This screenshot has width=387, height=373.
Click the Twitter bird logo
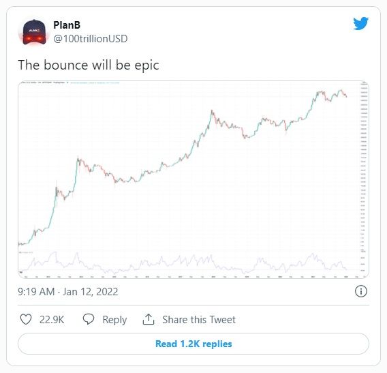360,23
